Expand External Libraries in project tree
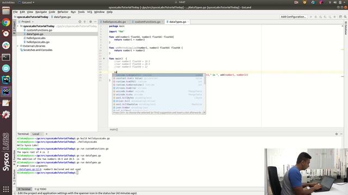 tap(18, 46)
